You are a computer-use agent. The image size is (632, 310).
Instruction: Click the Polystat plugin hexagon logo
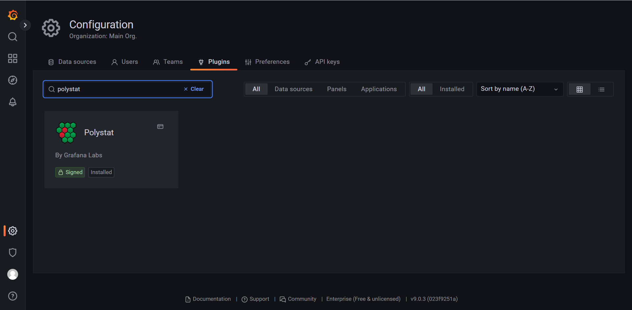66,133
